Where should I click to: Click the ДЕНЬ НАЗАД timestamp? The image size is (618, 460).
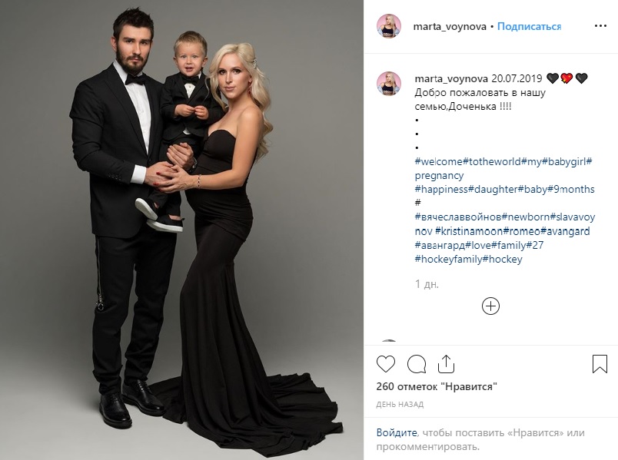tap(400, 405)
